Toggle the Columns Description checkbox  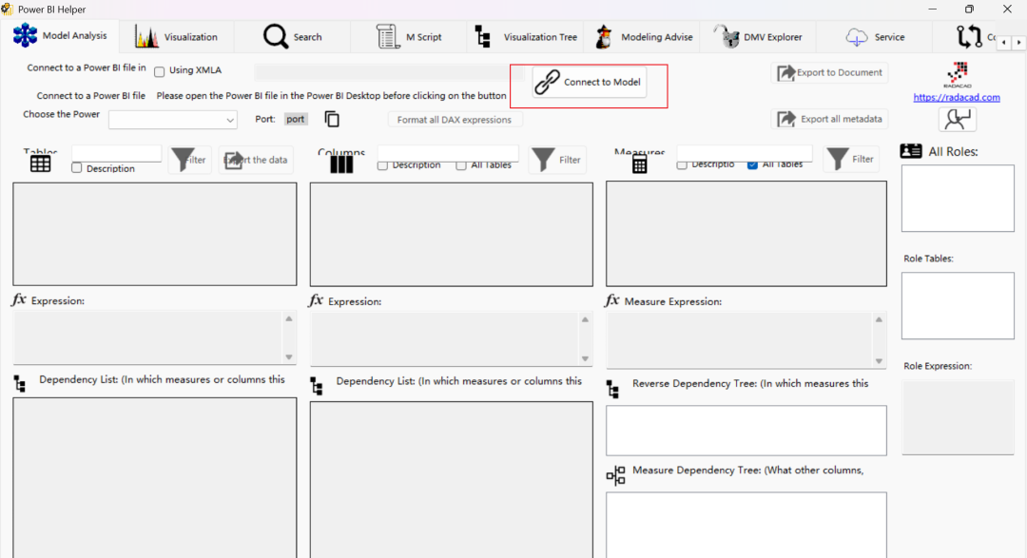[x=382, y=165]
